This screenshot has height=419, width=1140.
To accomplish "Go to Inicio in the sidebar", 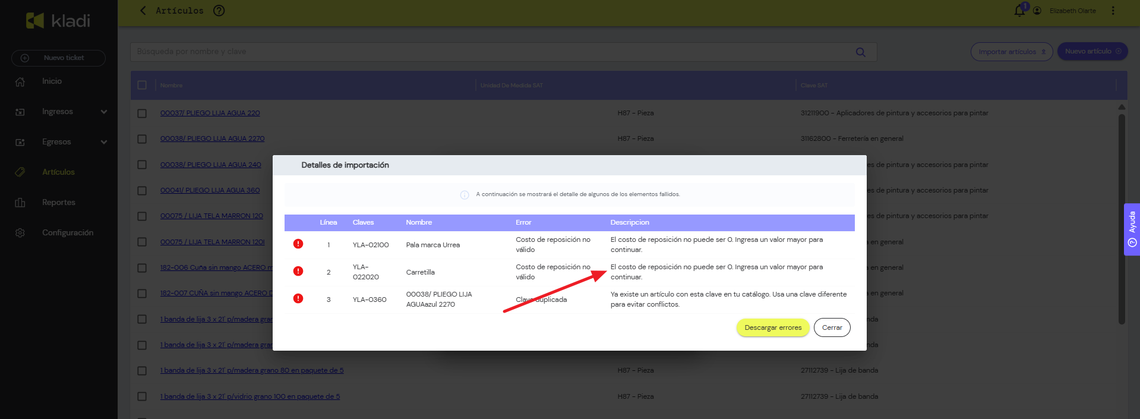I will tap(52, 81).
